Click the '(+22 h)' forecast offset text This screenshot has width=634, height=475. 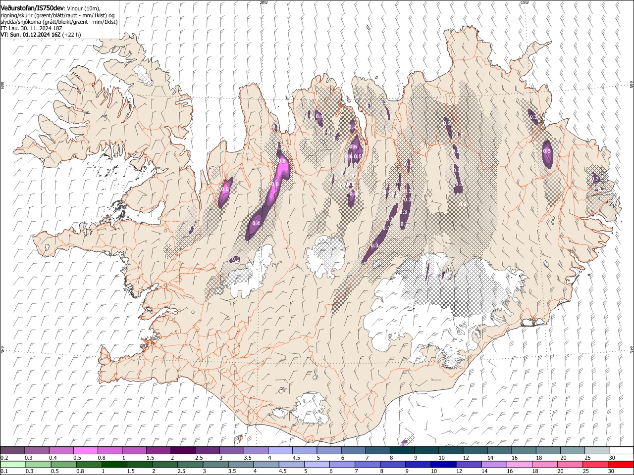pos(72,35)
